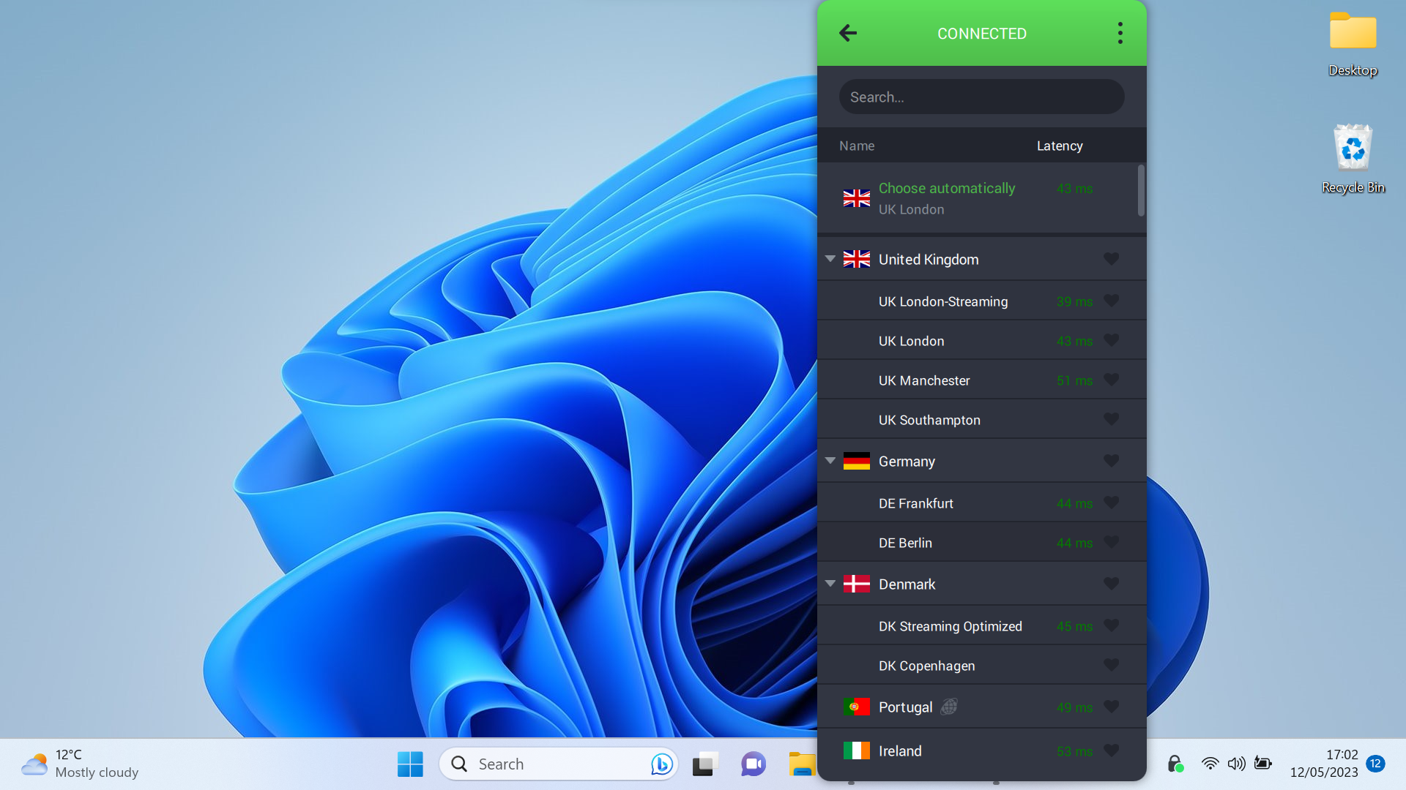Open the notification badge showing 12
Screen dimensions: 1406x790
pos(1375,764)
